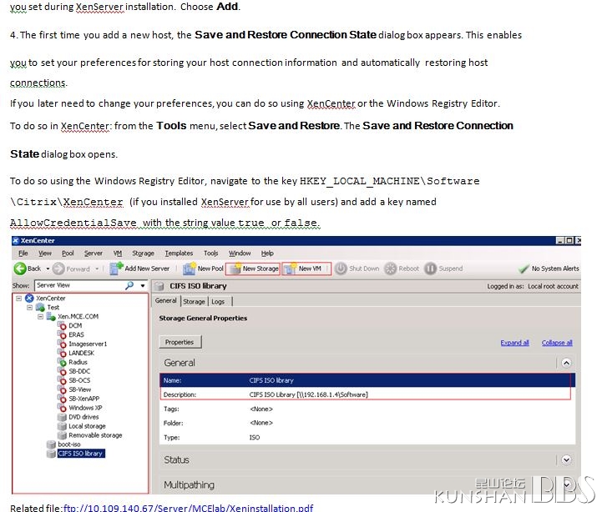Click the Back arrow icon in XenCenter toolbar
The width and height of the screenshot is (602, 512).
coord(19,269)
